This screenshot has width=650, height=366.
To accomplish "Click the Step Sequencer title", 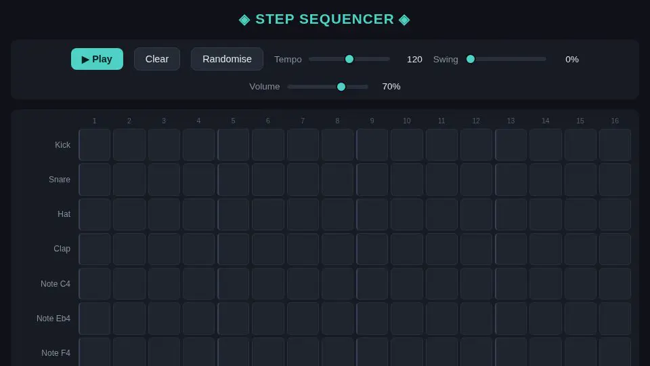I will click(x=324, y=19).
